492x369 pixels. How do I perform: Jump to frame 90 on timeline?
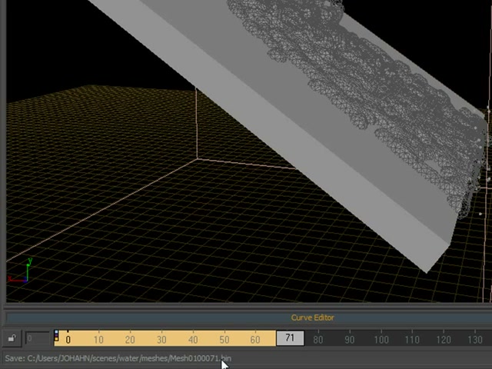(349, 340)
